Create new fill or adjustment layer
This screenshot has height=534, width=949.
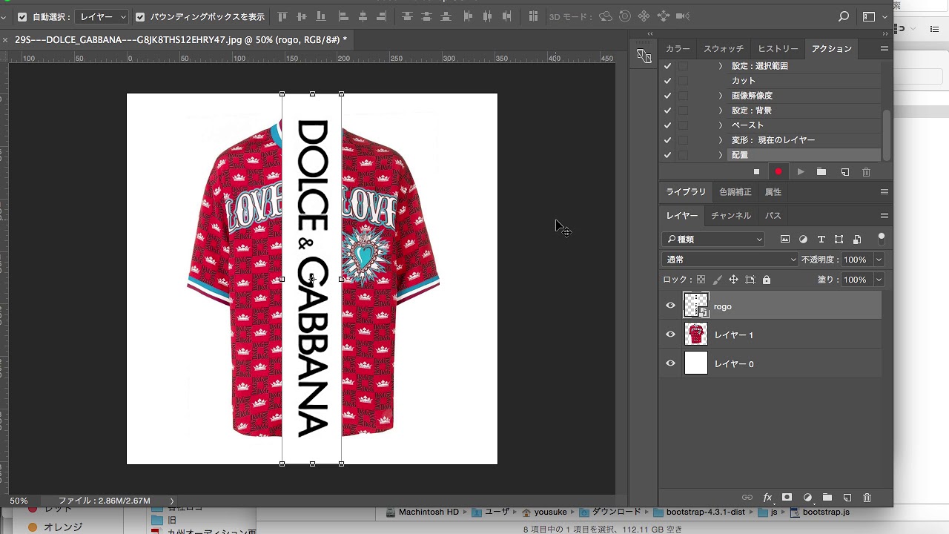click(807, 498)
